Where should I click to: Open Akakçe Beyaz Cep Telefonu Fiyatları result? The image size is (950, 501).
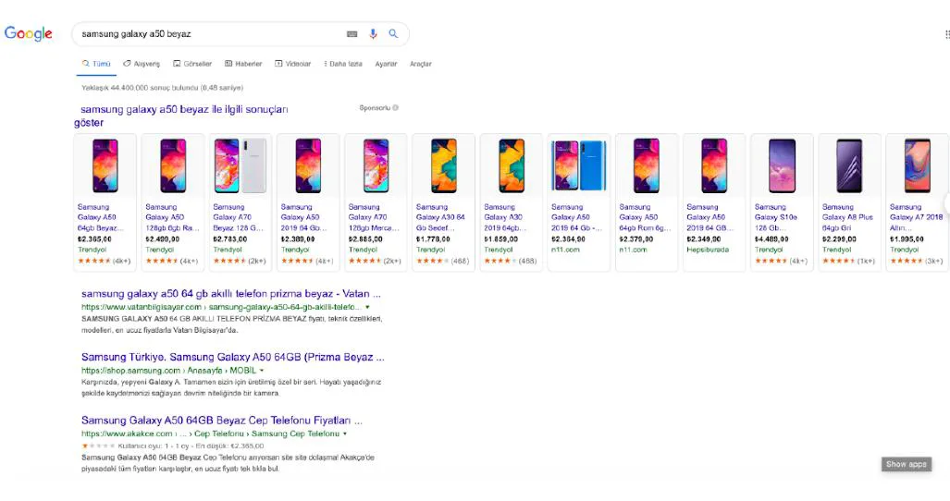(222, 420)
